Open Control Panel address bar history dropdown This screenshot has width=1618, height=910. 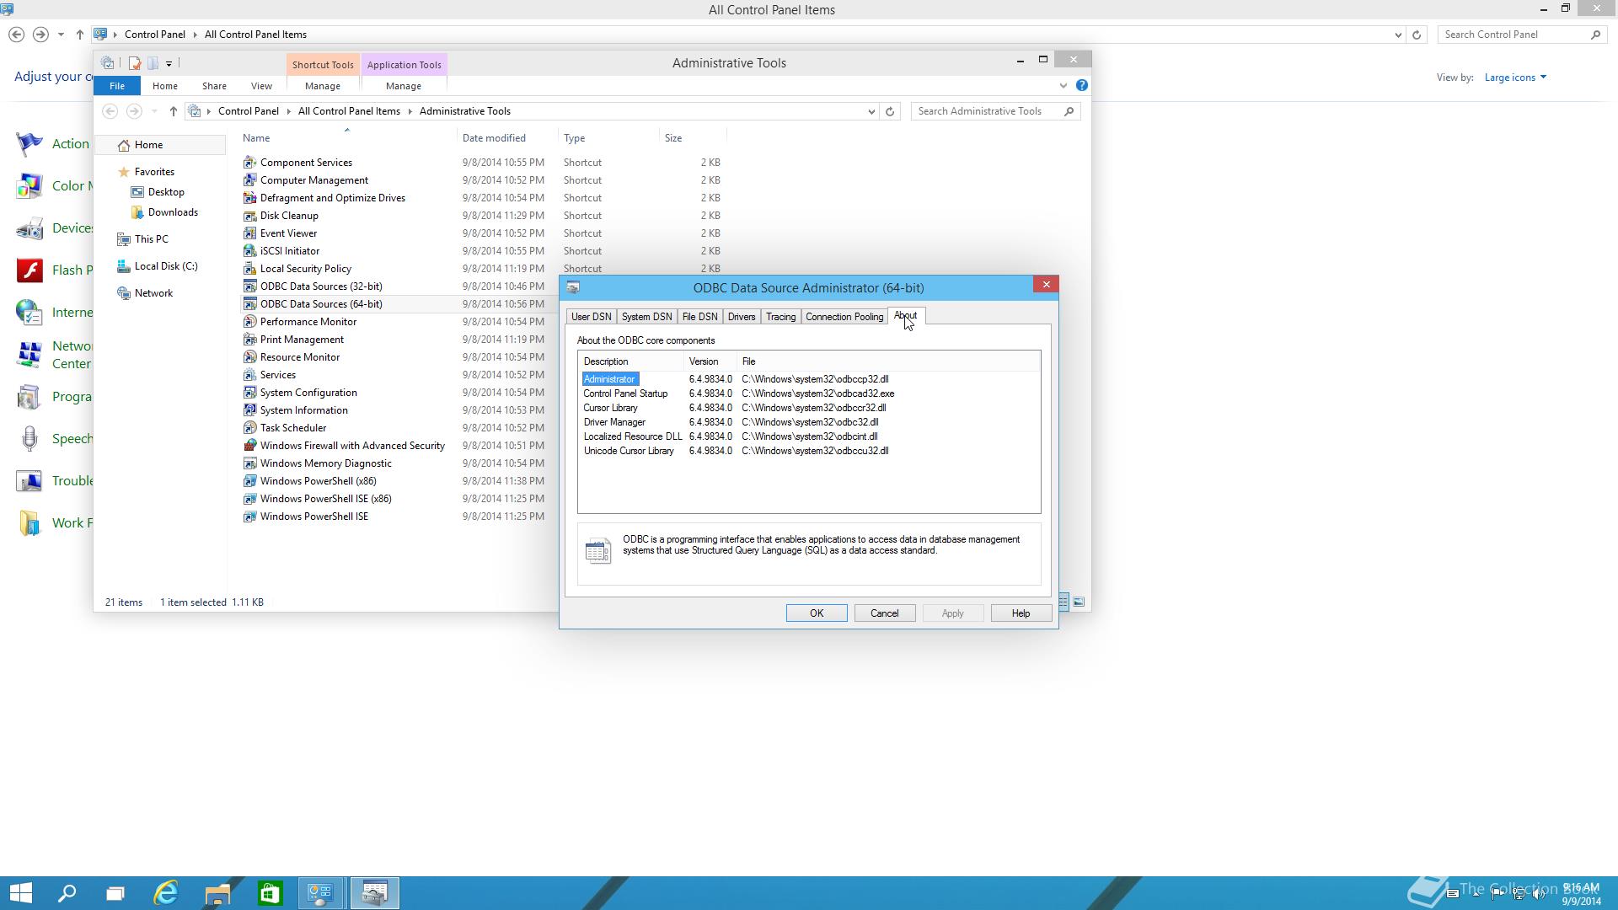pyautogui.click(x=1398, y=35)
